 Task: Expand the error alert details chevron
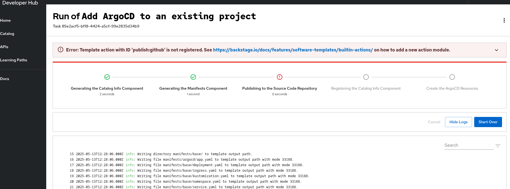tap(496, 50)
